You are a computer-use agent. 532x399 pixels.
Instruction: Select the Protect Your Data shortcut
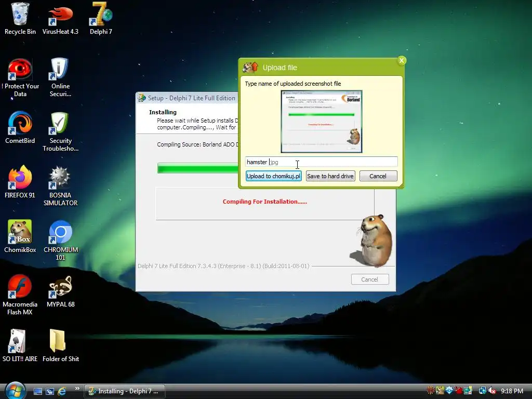coord(20,78)
